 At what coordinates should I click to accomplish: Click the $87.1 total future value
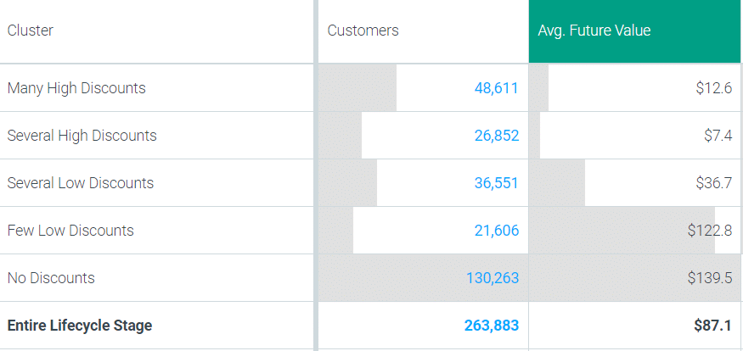tap(714, 326)
